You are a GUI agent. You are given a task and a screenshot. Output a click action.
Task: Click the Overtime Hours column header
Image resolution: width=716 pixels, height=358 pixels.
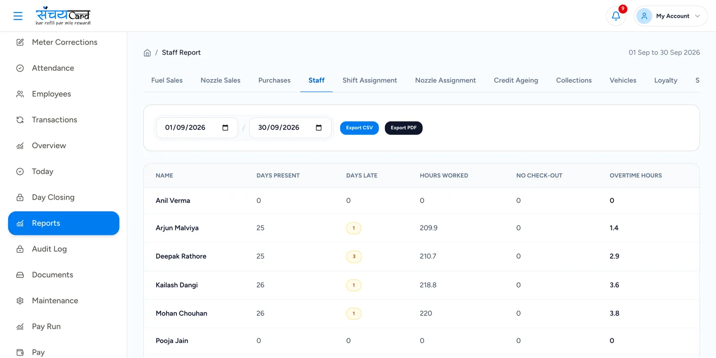tap(635, 176)
